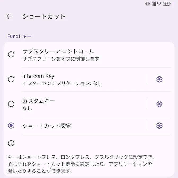Screen dimensions: 178x178
Task: Tap the カスタムキー option label
Action: pos(39,101)
